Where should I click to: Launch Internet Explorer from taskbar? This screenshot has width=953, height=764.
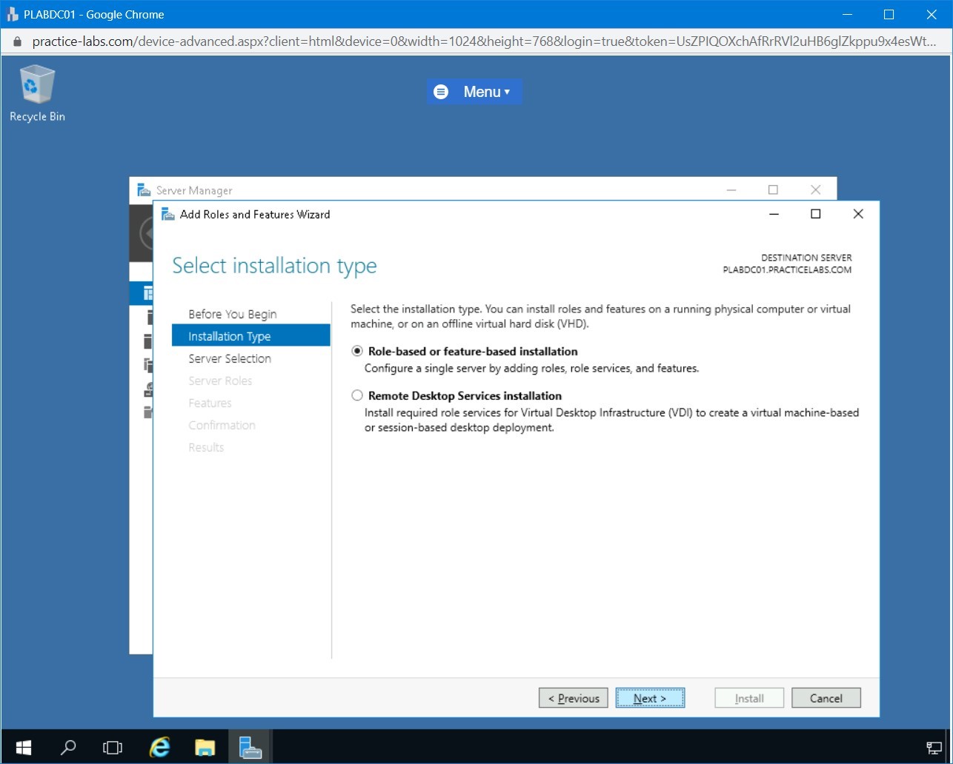[159, 747]
